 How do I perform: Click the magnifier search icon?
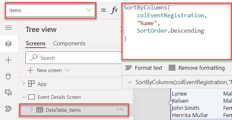click(x=34, y=57)
